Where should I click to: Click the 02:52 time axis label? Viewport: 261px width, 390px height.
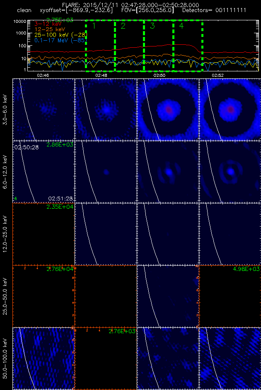click(x=218, y=75)
